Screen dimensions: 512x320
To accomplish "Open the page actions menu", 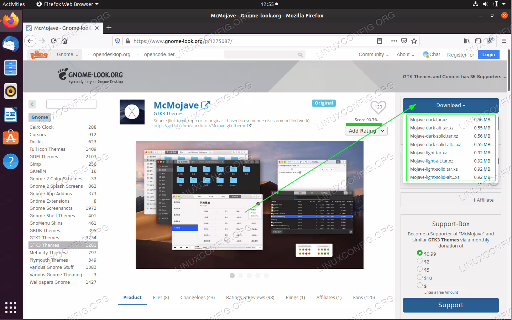I will (394, 41).
